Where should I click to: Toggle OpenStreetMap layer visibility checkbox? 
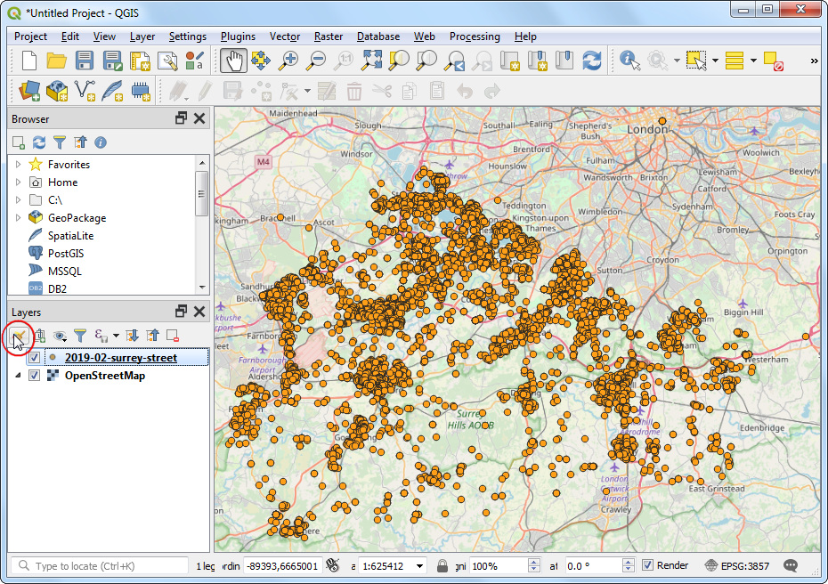(35, 376)
